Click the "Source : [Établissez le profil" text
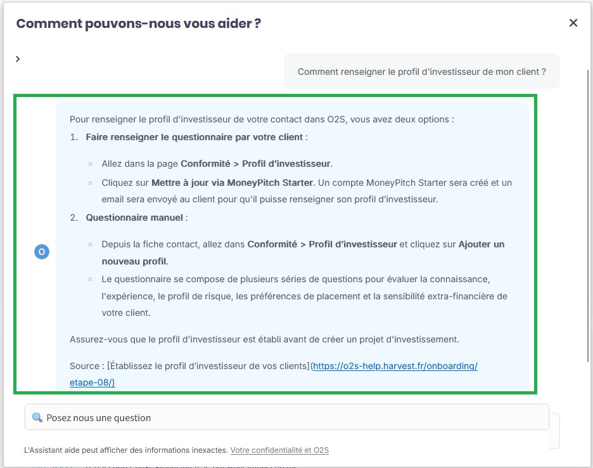593x468 pixels. [x=190, y=366]
